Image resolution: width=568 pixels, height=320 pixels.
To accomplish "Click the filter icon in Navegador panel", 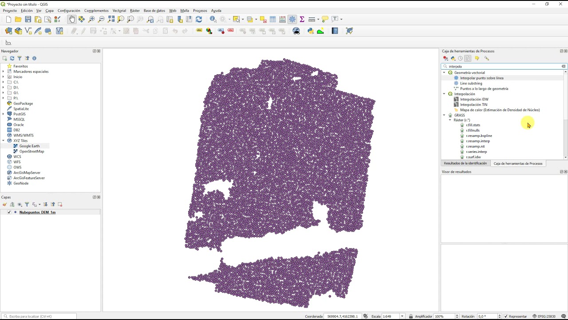I will (20, 58).
